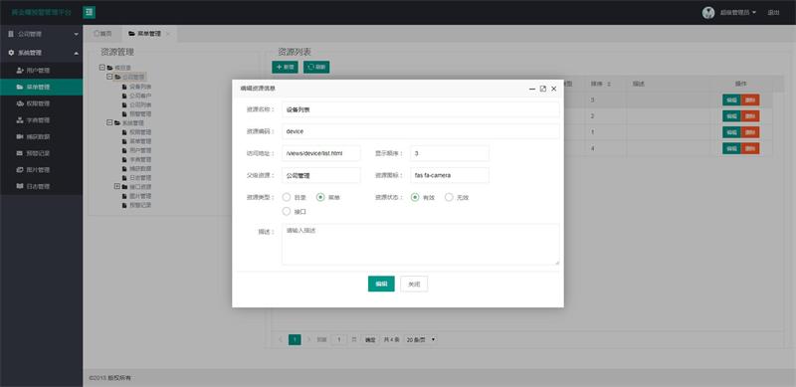Toggle the sidebar collapse icon in header

tap(89, 12)
